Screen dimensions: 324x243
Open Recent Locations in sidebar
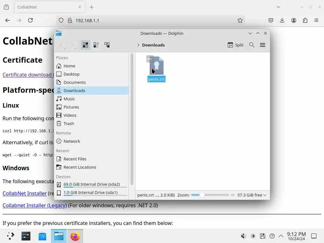point(92,167)
